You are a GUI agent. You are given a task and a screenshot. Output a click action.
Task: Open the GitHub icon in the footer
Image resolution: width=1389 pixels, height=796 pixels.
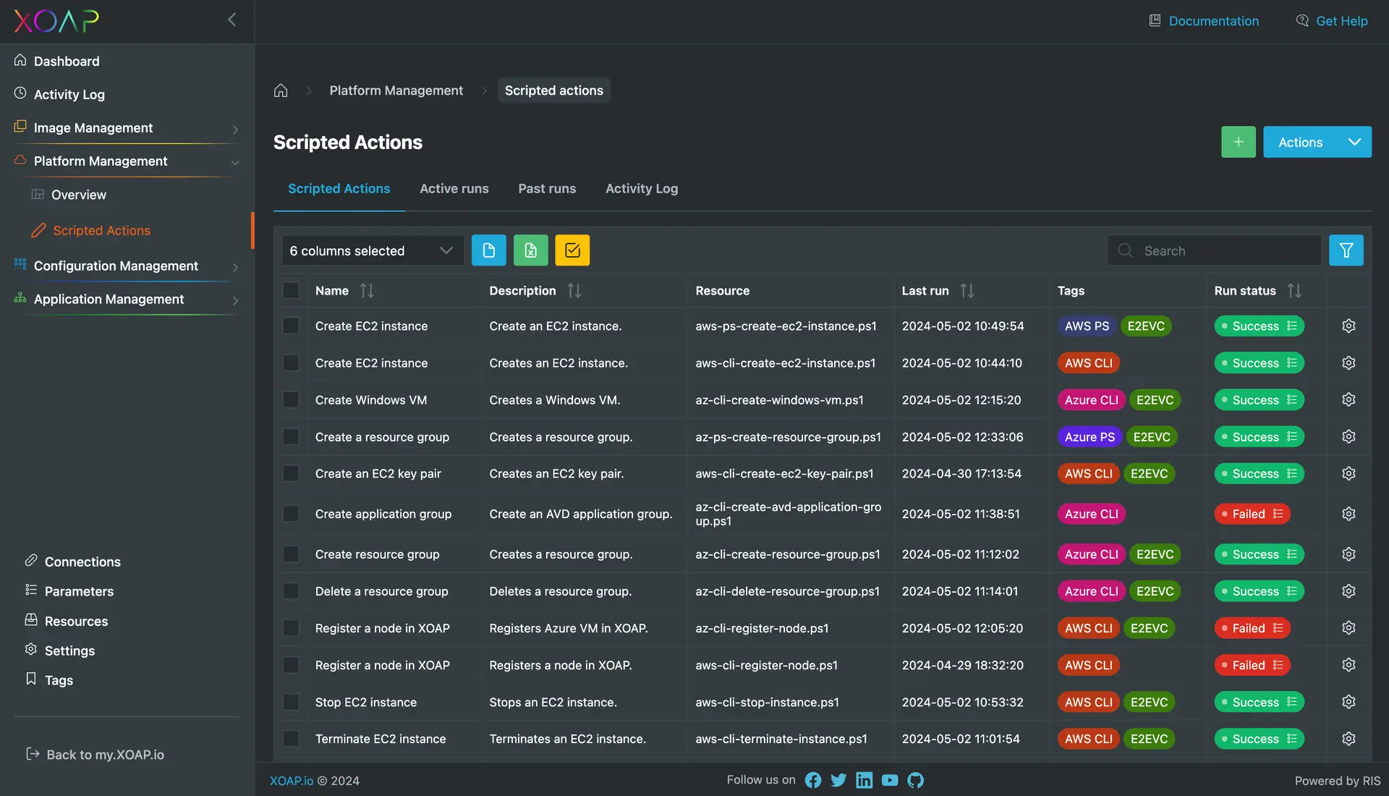[916, 780]
